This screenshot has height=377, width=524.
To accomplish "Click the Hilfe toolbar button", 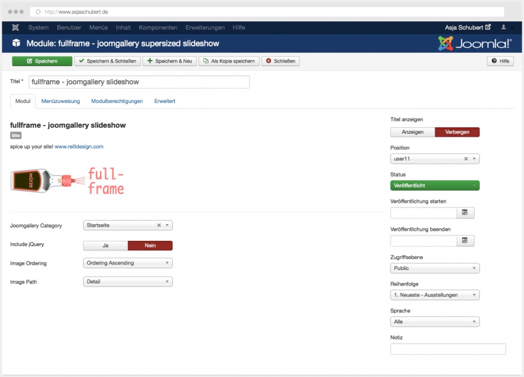I will 500,61.
